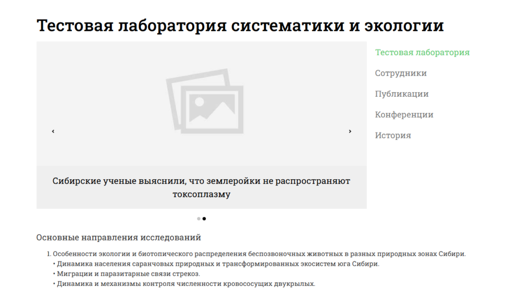Select the first carousel pagination dot
Image resolution: width=519 pixels, height=288 pixels.
tap(199, 219)
